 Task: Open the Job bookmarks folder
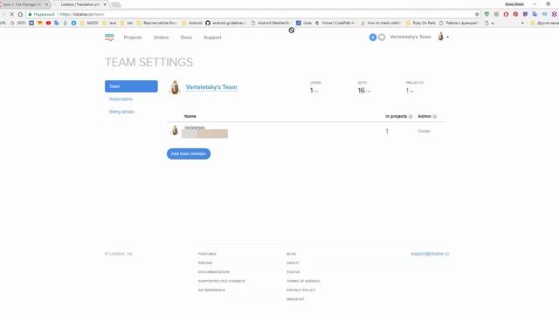pos(126,23)
